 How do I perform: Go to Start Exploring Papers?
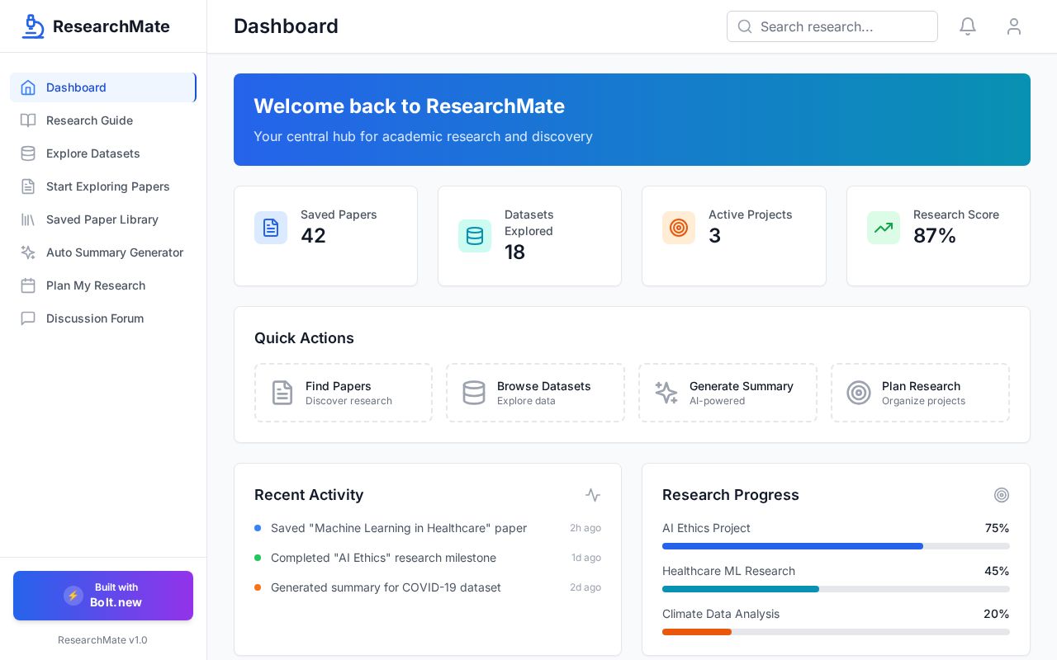point(103,186)
